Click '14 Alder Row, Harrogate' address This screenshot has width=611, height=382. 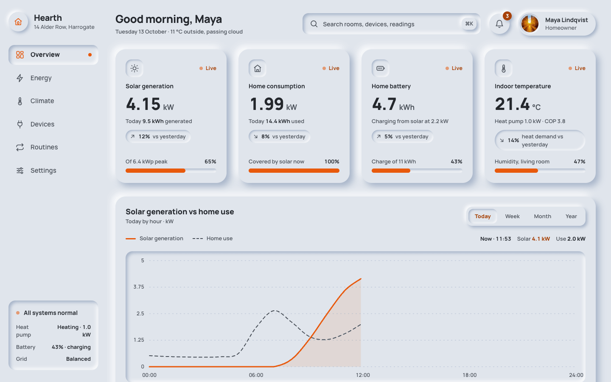point(64,27)
